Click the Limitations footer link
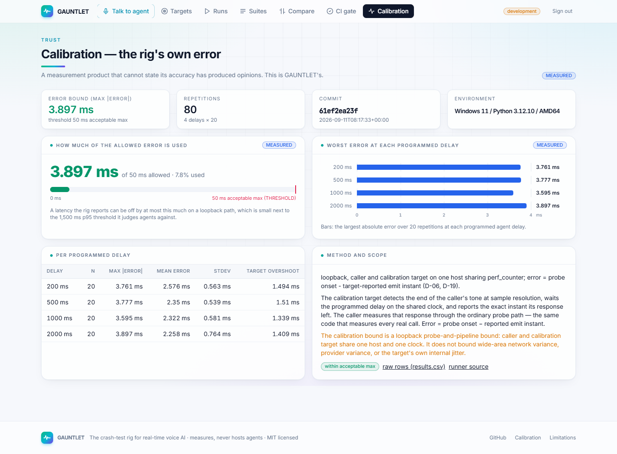 point(563,438)
